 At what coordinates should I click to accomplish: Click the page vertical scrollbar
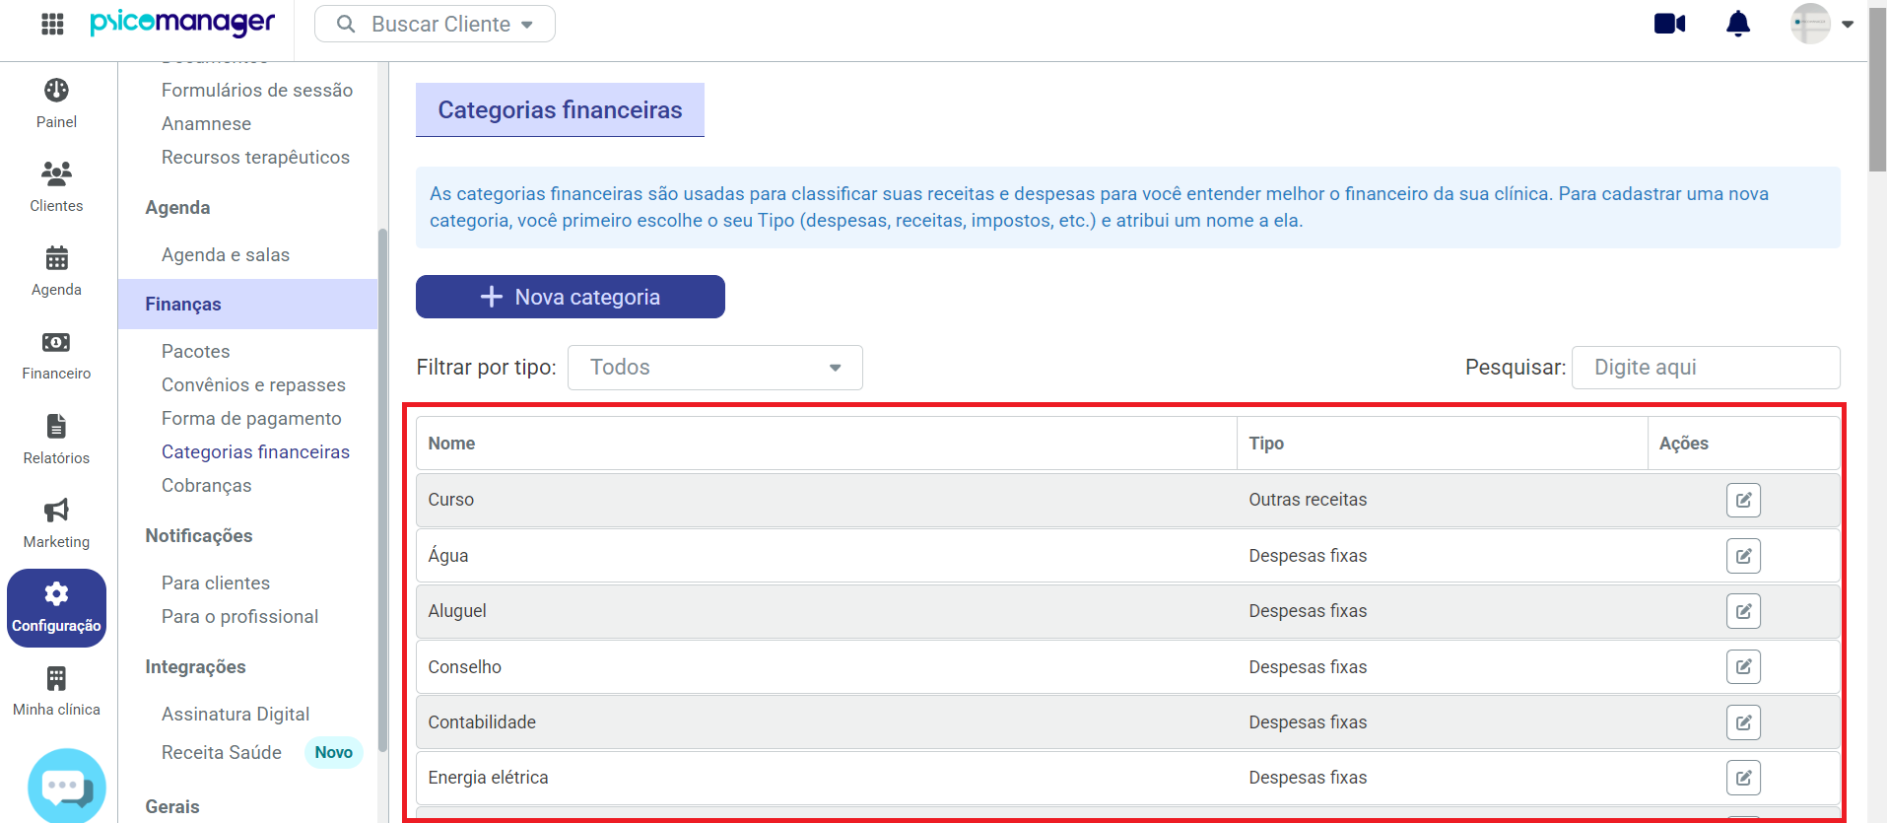pyautogui.click(x=1877, y=91)
